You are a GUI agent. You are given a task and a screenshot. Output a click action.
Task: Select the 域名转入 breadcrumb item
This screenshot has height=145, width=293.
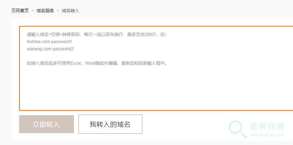click(70, 11)
